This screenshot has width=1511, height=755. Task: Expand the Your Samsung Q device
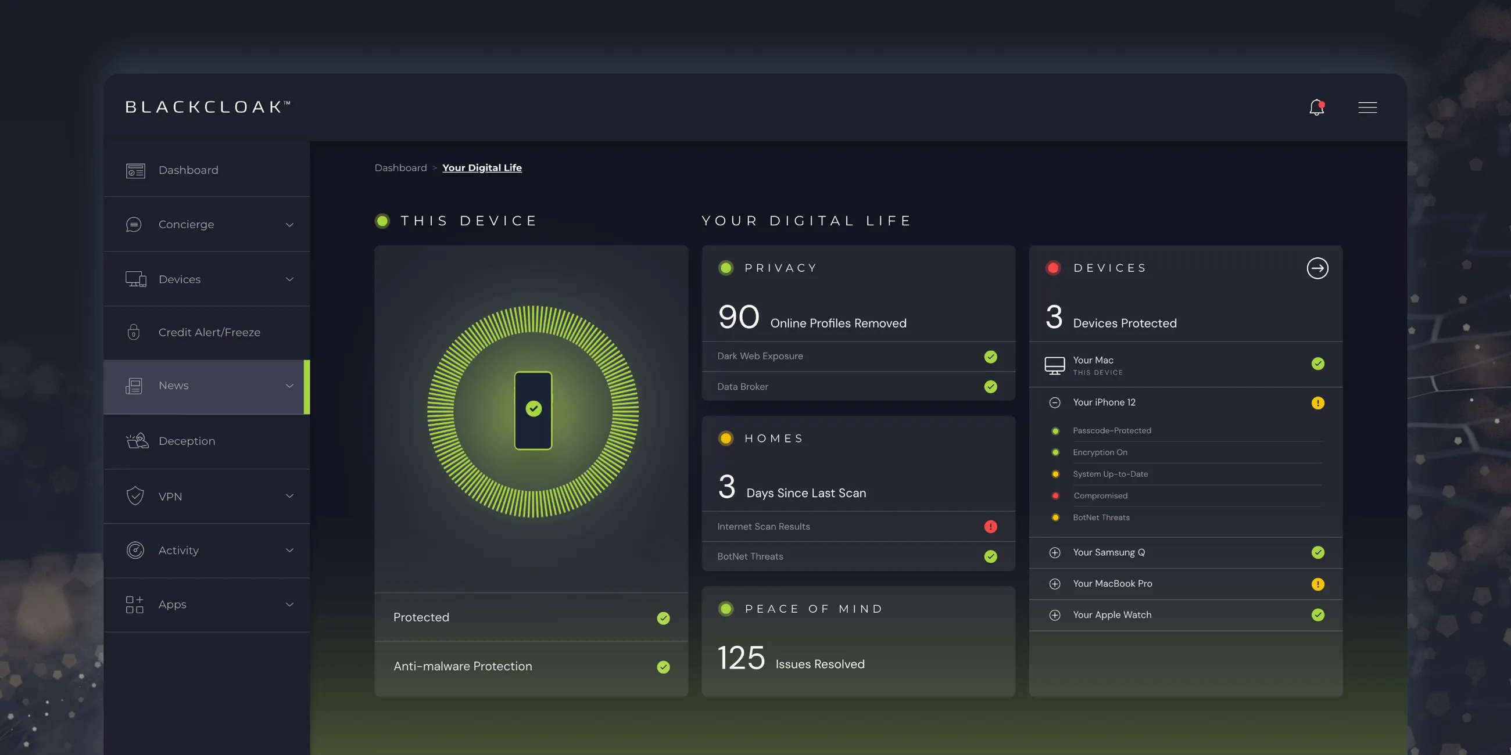(1054, 553)
